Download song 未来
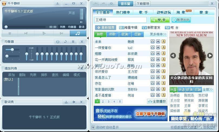 click(x=164, y=41)
